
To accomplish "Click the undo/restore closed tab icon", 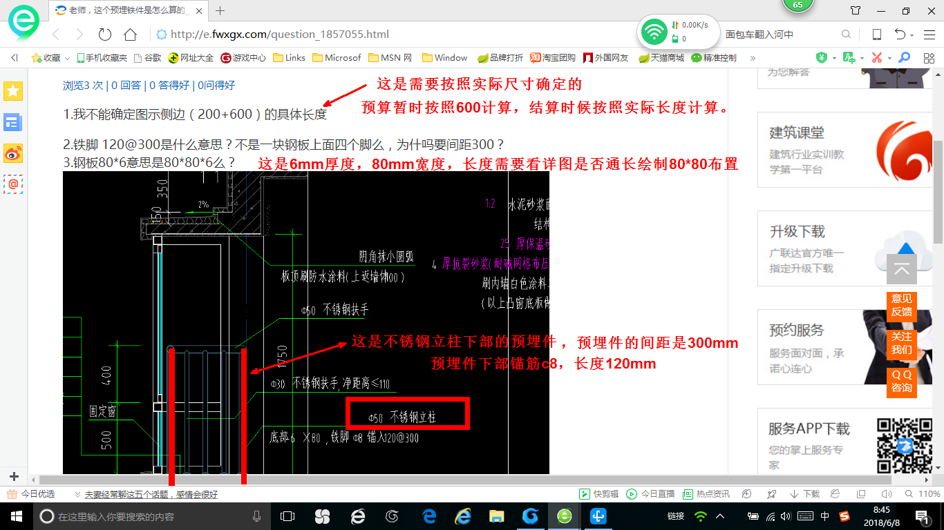I will (x=900, y=35).
